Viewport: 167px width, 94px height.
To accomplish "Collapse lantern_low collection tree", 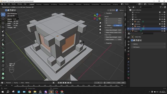I will (130, 19).
